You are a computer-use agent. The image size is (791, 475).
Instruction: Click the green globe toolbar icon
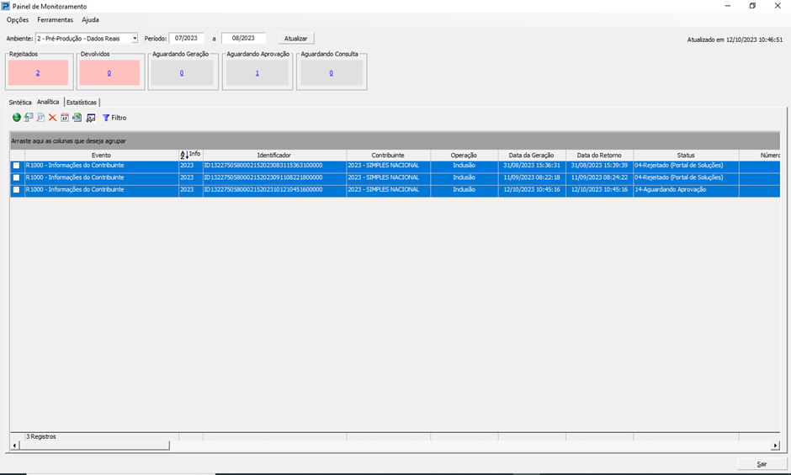click(17, 118)
